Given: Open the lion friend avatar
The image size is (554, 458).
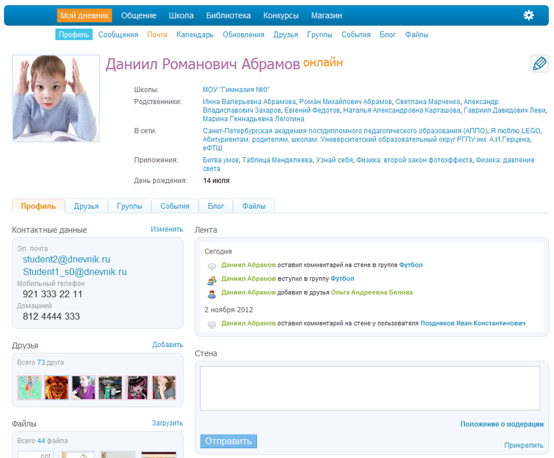Looking at the screenshot, I should pyautogui.click(x=57, y=387).
